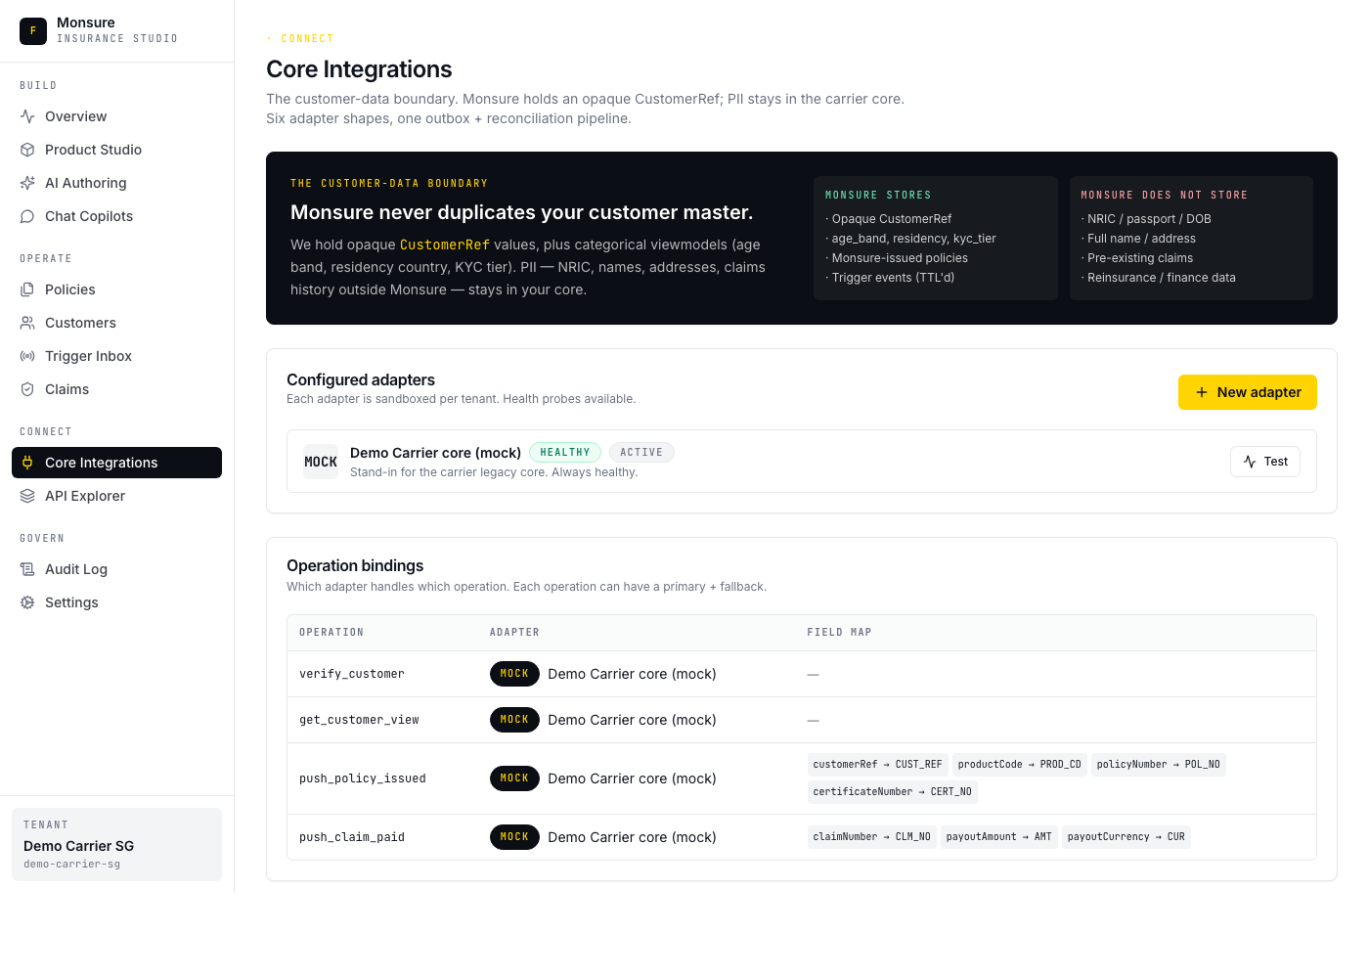Image resolution: width=1369 pixels, height=978 pixels.
Task: Select the verify_customer operation row
Action: 352,674
